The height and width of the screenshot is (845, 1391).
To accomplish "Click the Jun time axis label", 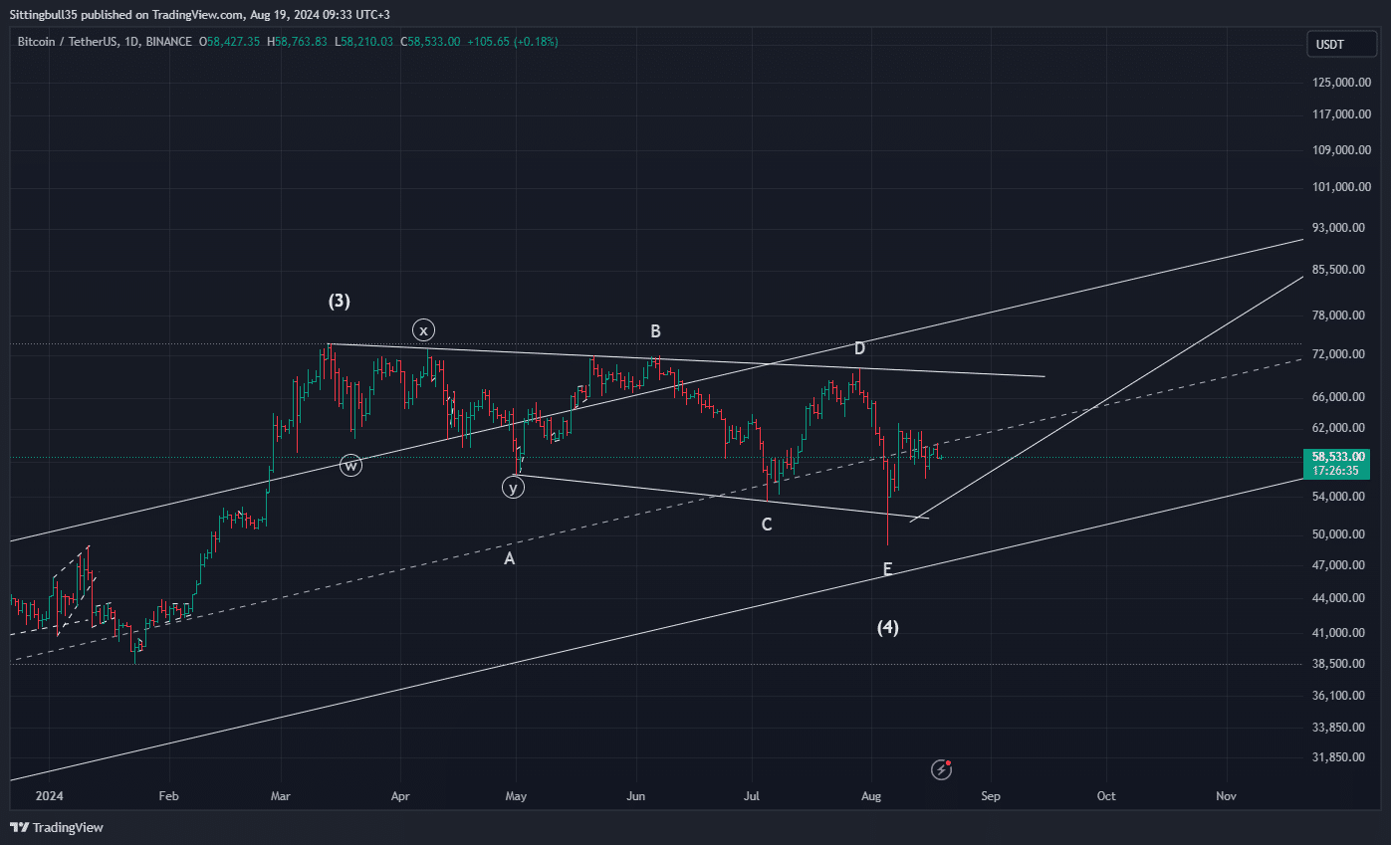I will [x=637, y=796].
